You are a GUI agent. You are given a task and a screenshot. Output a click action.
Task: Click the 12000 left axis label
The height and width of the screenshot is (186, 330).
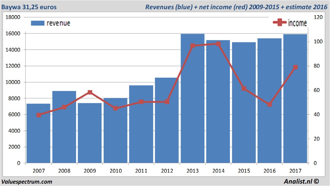13,66
